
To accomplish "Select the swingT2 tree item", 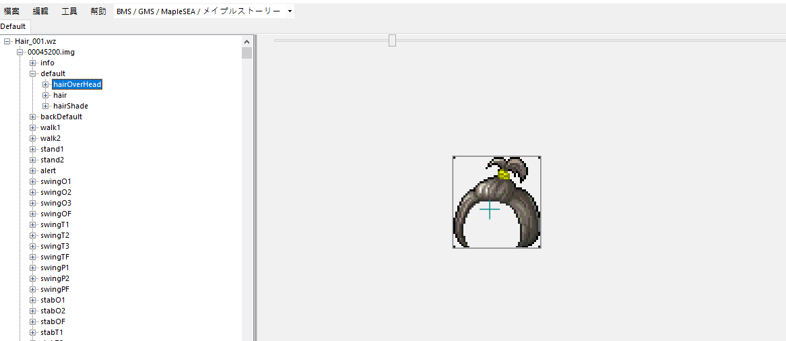I will pyautogui.click(x=55, y=236).
